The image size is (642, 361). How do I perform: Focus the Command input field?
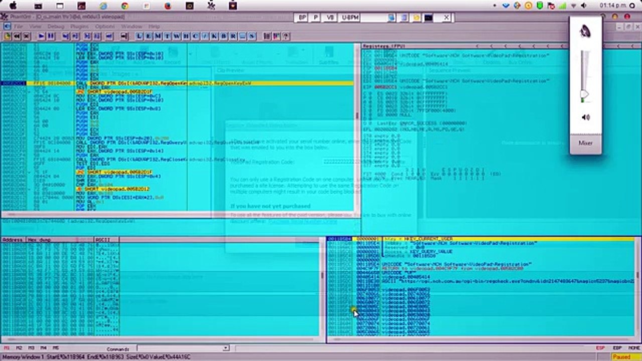(181, 348)
